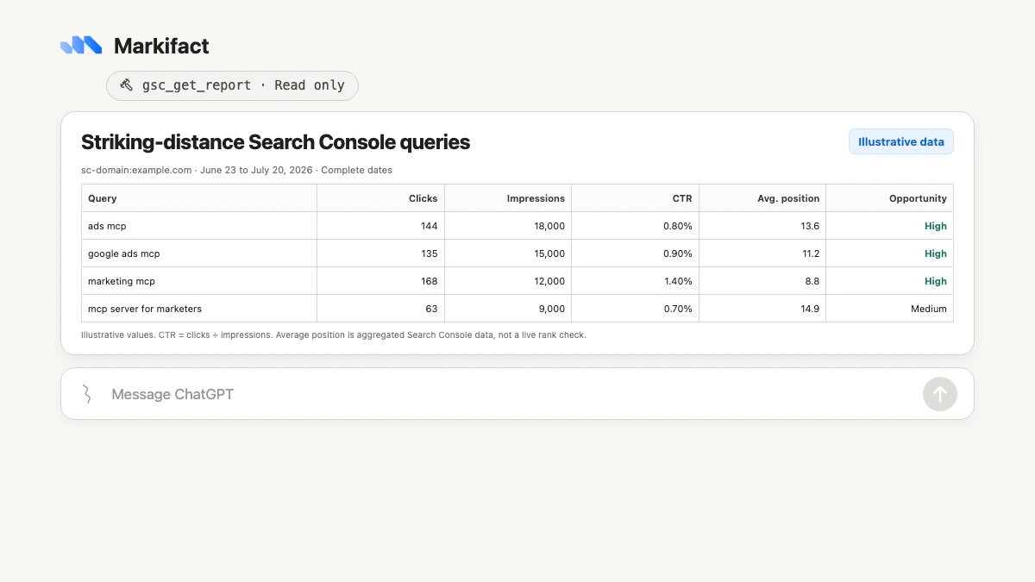Click the Striking-distance Search Console queries heading
This screenshot has width=1035, height=582.
pyautogui.click(x=276, y=142)
